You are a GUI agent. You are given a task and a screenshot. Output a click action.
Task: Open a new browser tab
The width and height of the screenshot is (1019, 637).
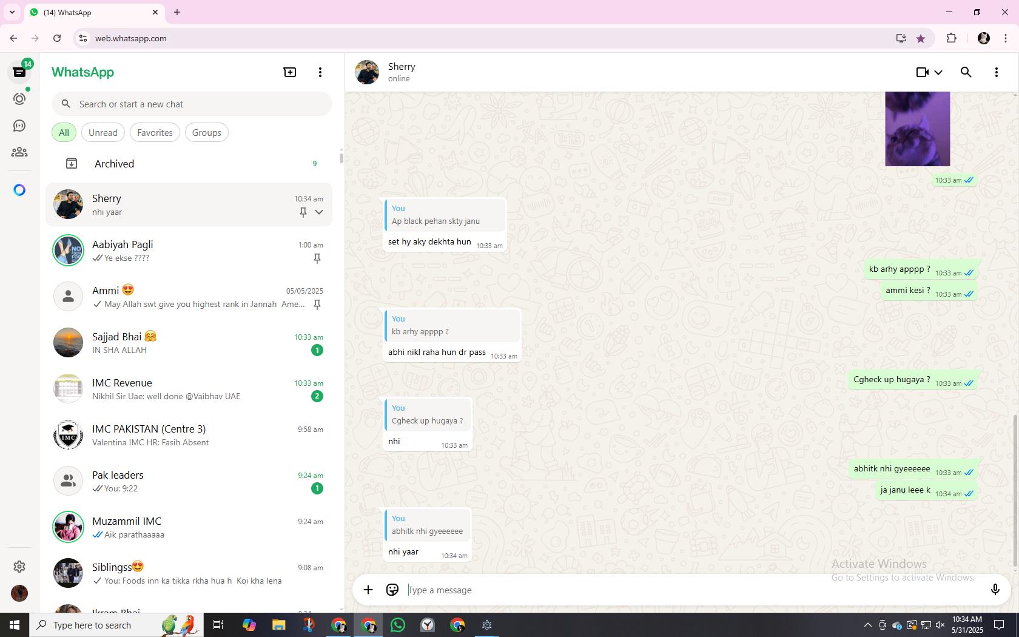177,12
